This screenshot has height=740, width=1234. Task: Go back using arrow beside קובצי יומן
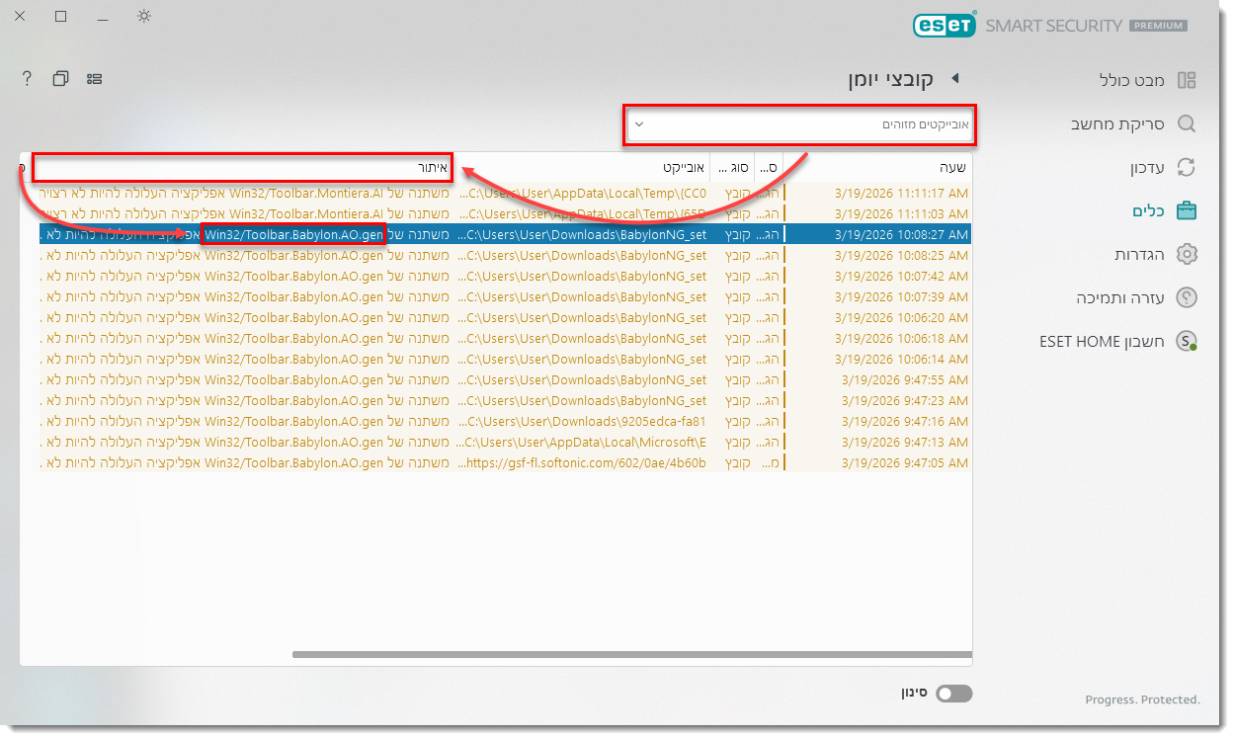(x=955, y=78)
